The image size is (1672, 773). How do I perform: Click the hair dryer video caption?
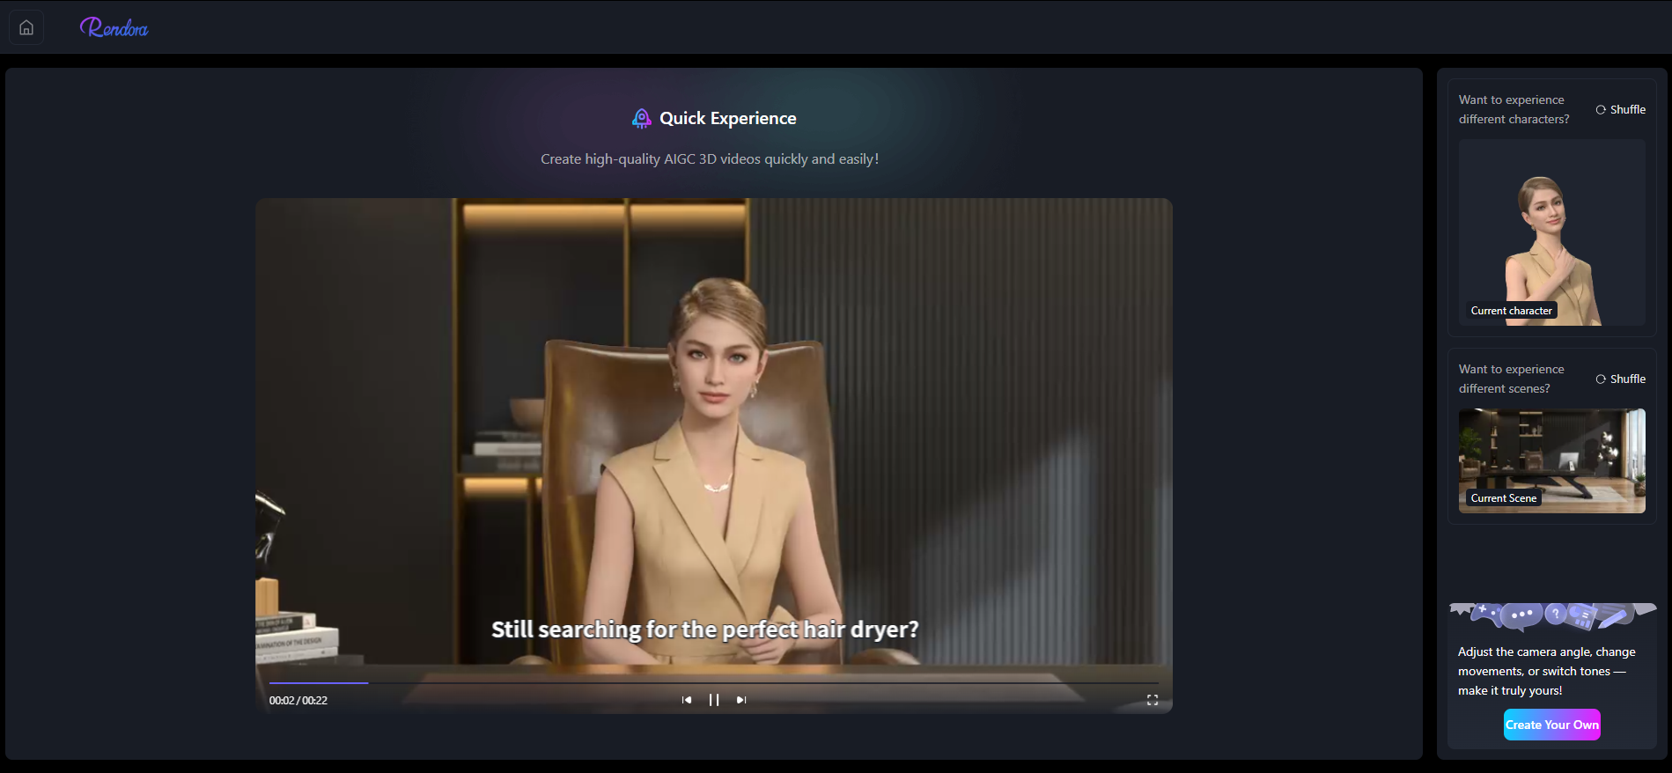705,629
